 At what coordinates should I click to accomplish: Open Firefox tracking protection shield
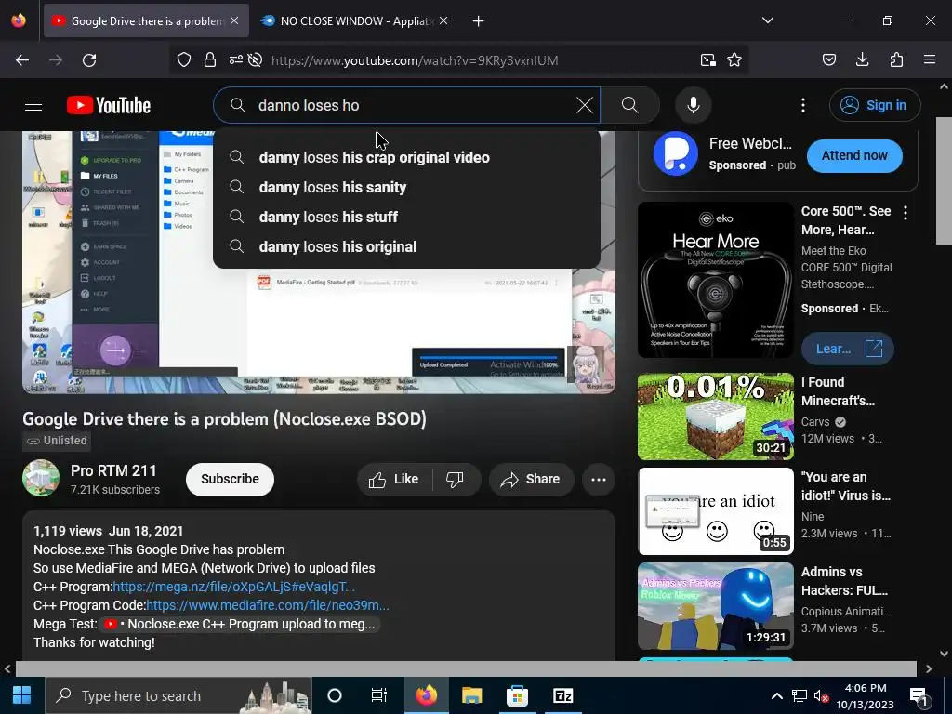(x=184, y=59)
